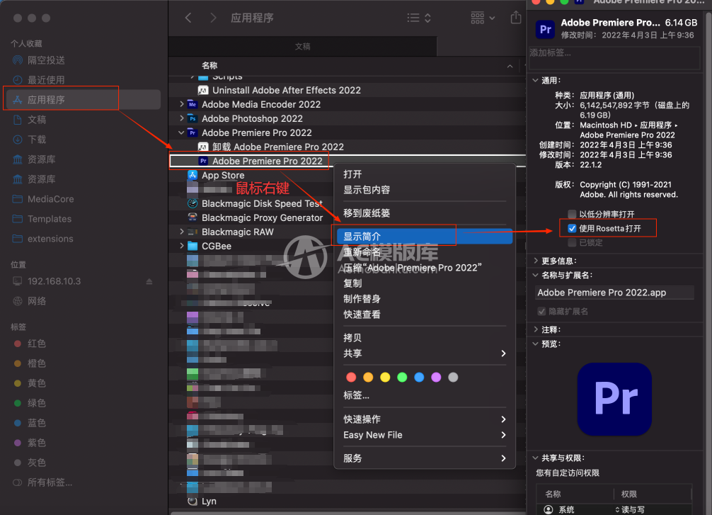Toggle the 隐藏扩展名 checkbox

click(x=541, y=311)
